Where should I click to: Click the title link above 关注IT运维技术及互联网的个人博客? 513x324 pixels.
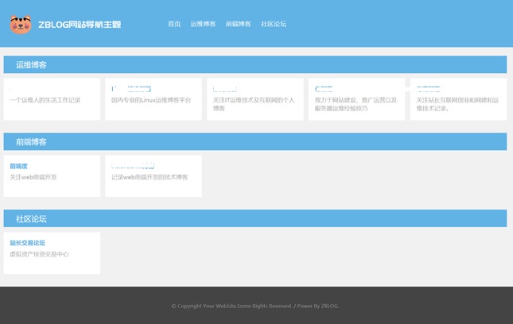click(x=225, y=89)
